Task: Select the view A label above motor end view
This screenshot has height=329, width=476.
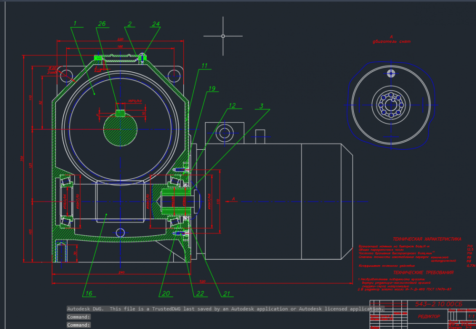Action: [x=391, y=36]
